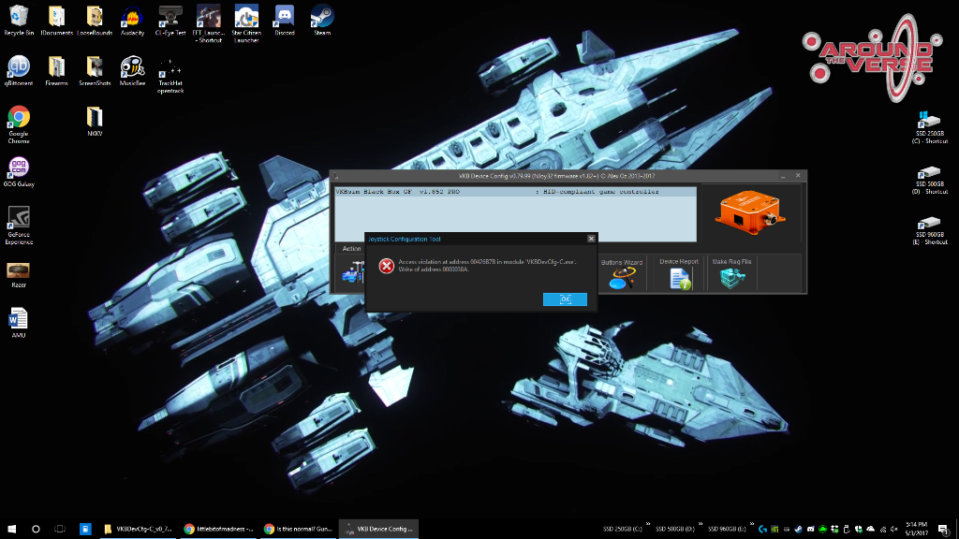The image size is (959, 539).
Task: Open Steam desktop shortcut
Action: pos(322,19)
